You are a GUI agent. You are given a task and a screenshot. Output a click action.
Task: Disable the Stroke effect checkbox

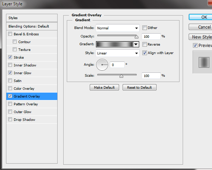click(x=10, y=58)
